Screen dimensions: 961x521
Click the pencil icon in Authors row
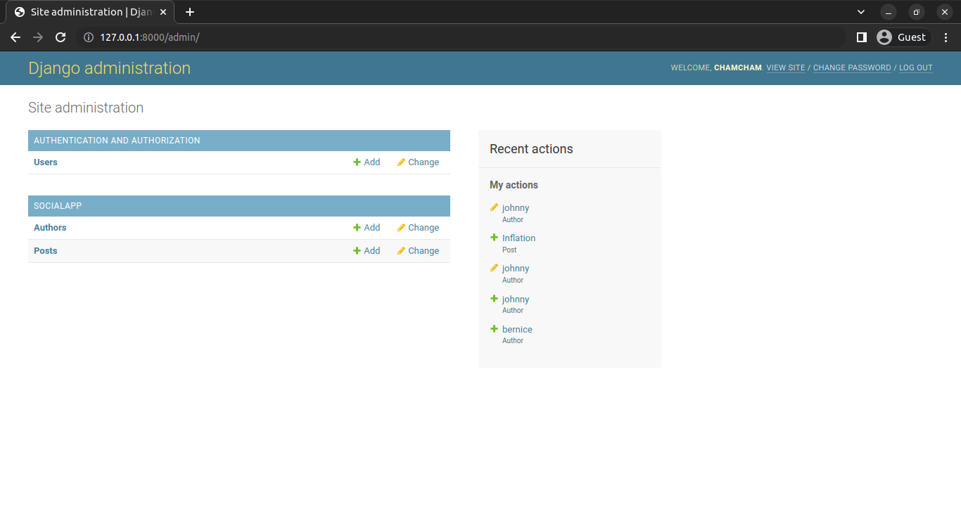pos(401,228)
